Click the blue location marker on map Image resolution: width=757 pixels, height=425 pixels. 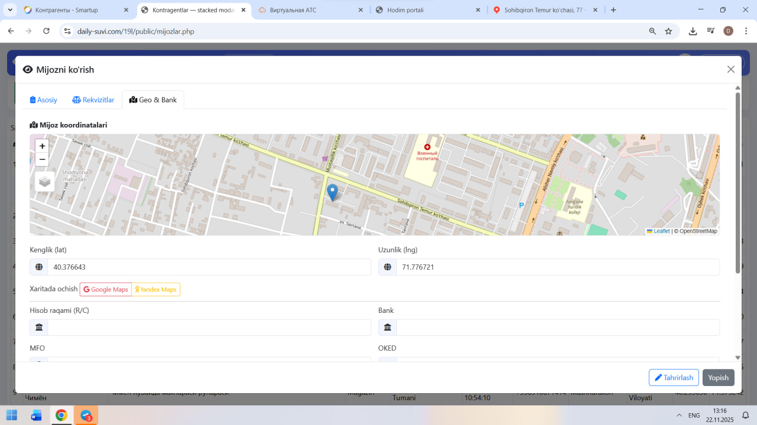click(332, 192)
